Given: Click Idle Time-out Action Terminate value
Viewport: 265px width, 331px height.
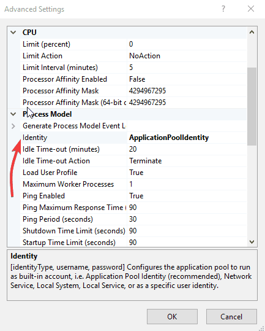Looking at the screenshot, I should click(x=145, y=161).
